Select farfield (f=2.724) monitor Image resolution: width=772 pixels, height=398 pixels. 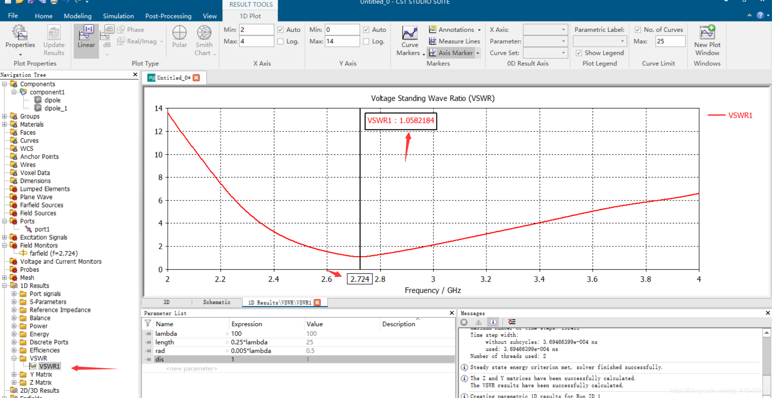coord(53,253)
